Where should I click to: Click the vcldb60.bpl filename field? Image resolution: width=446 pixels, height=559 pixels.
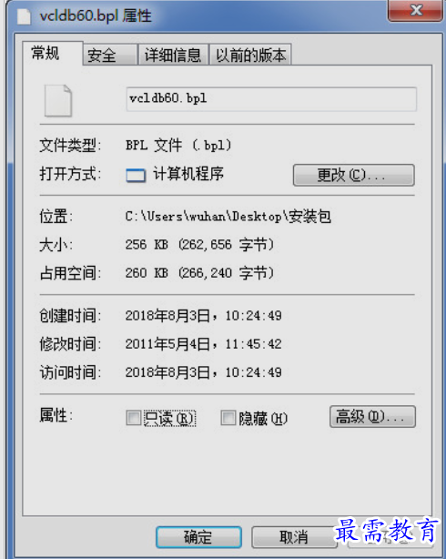point(271,99)
